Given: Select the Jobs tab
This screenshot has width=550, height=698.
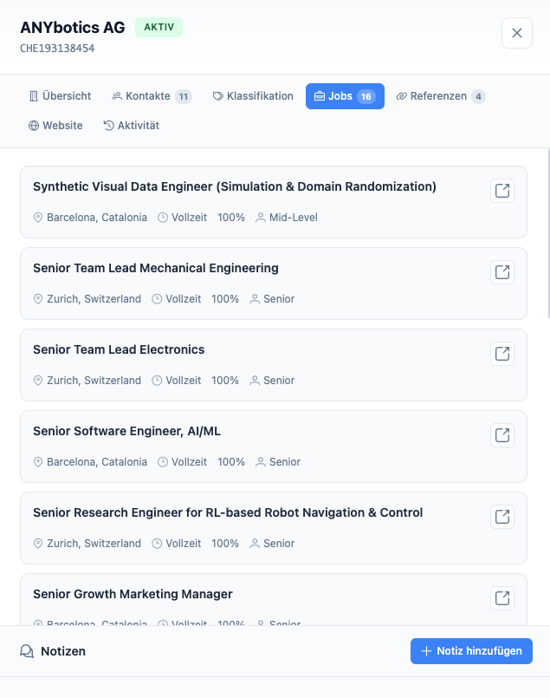Looking at the screenshot, I should tap(344, 96).
